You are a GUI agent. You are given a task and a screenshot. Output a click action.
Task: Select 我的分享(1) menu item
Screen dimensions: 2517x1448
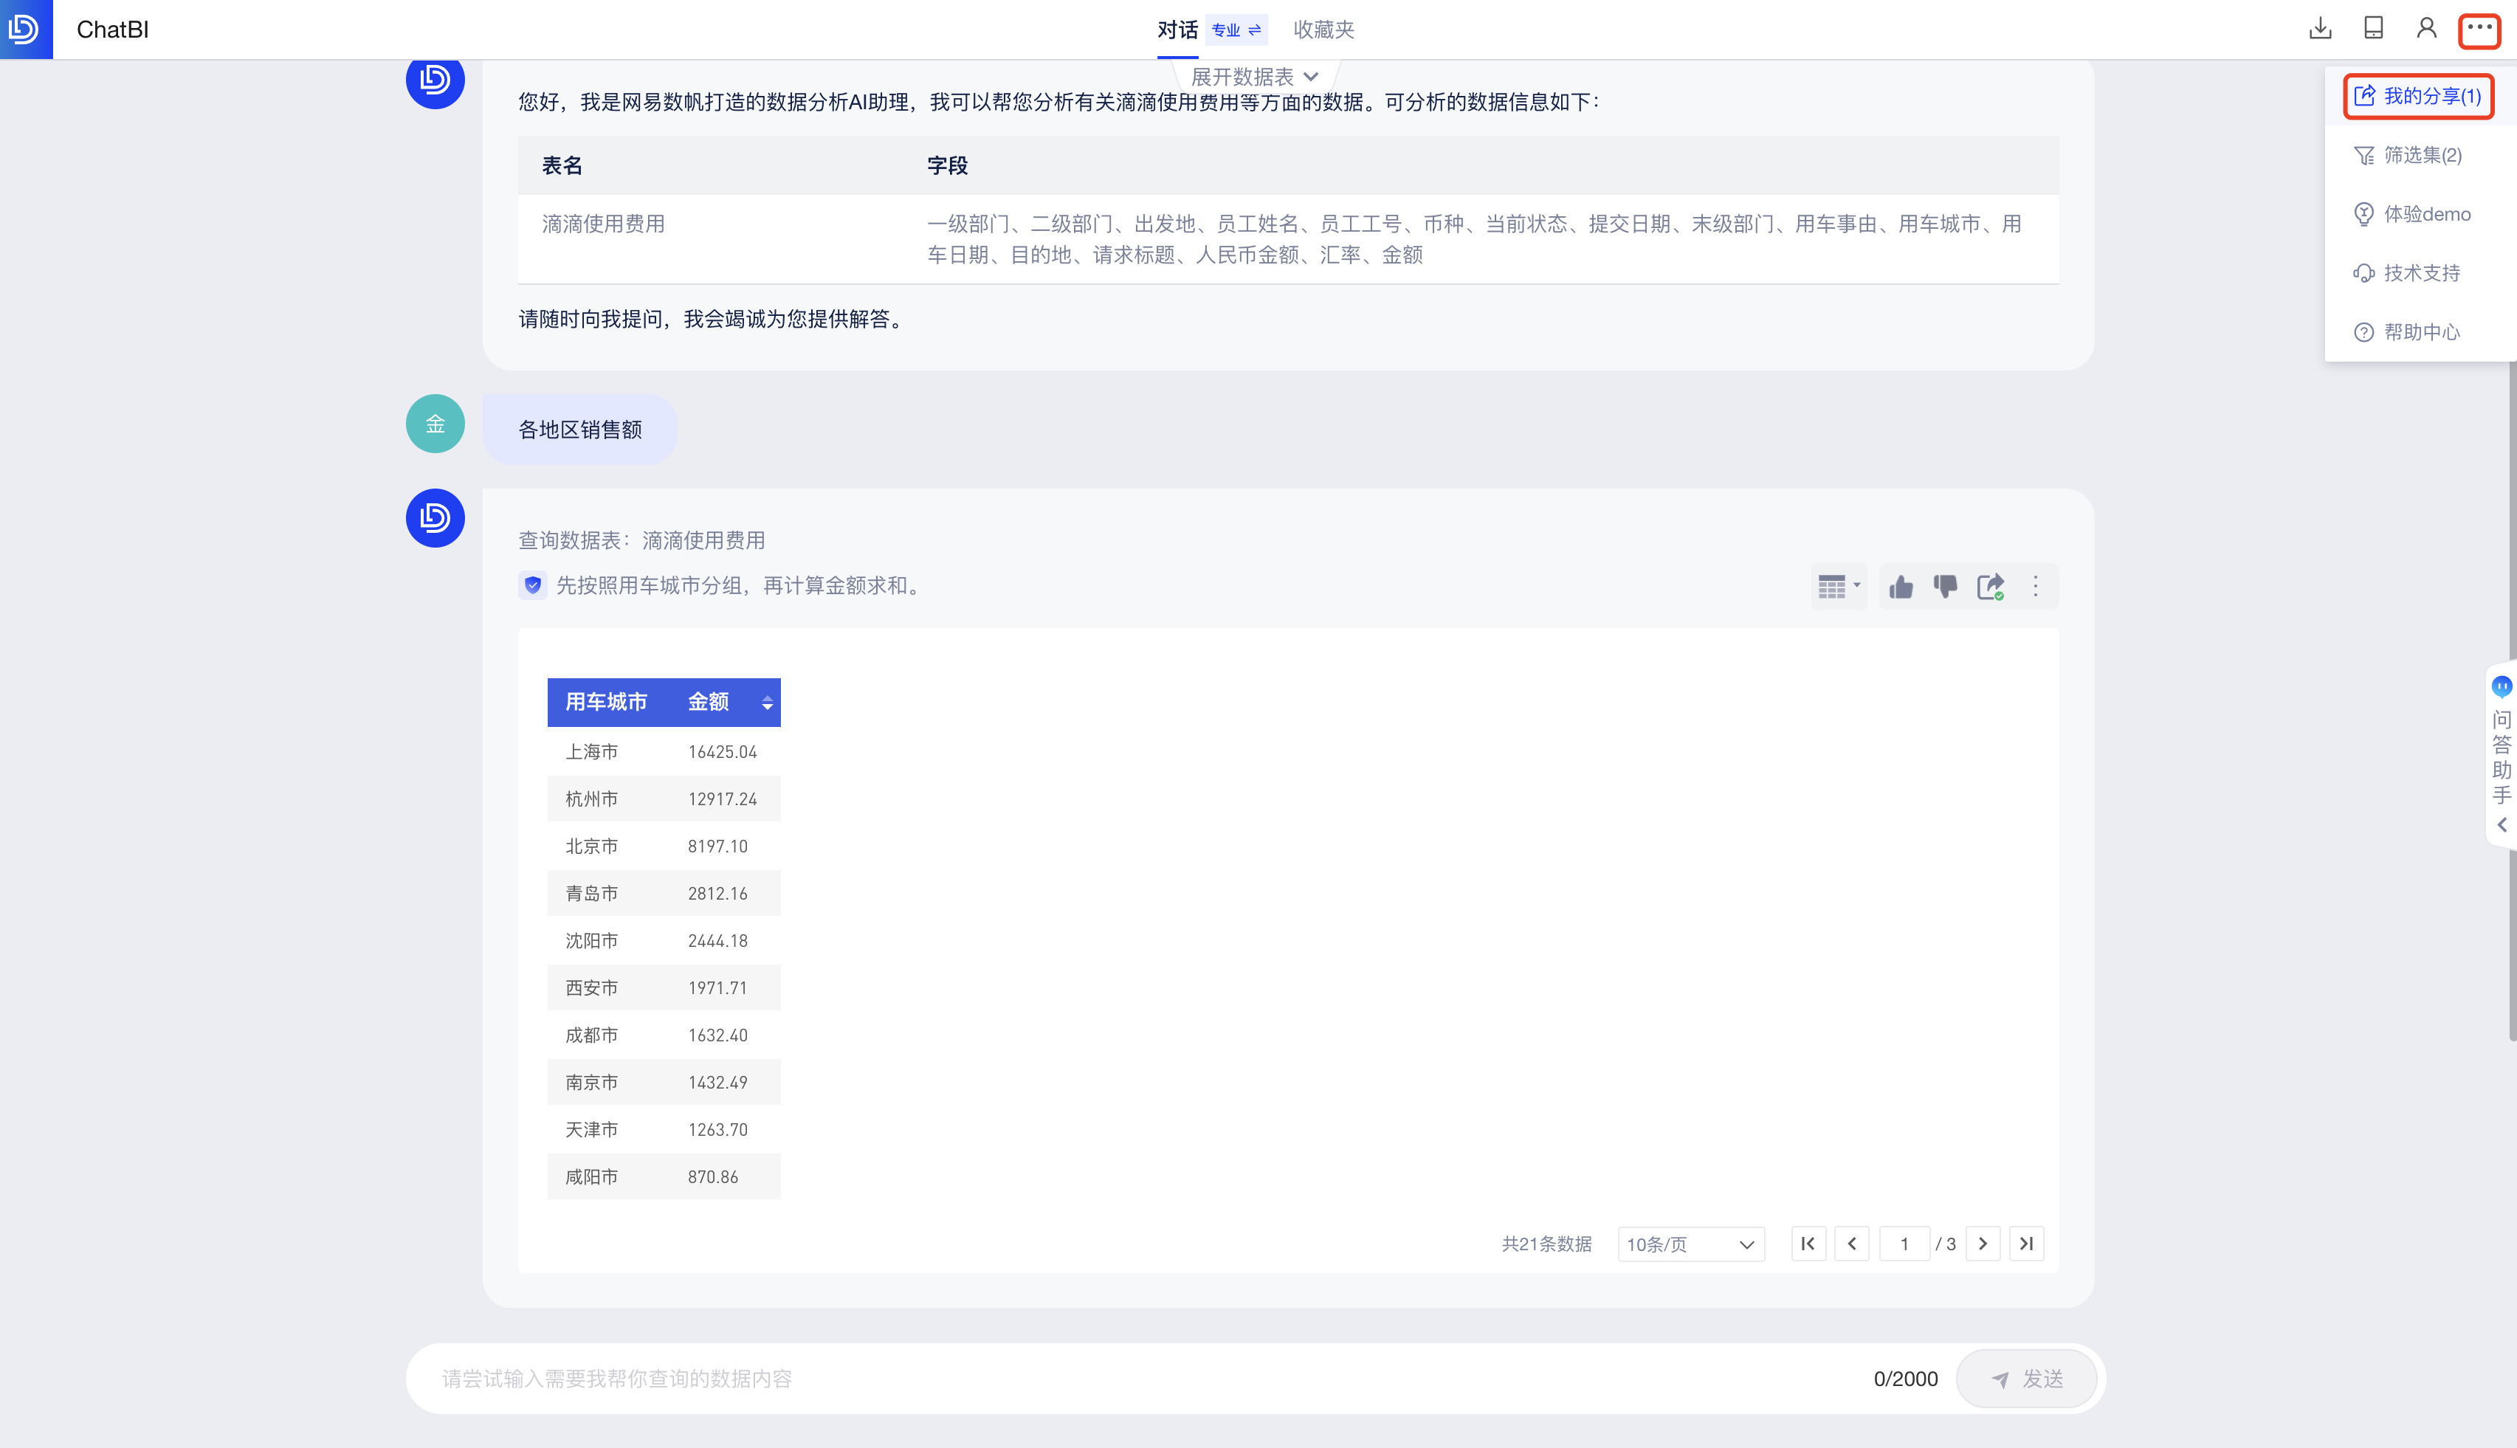(x=2417, y=97)
